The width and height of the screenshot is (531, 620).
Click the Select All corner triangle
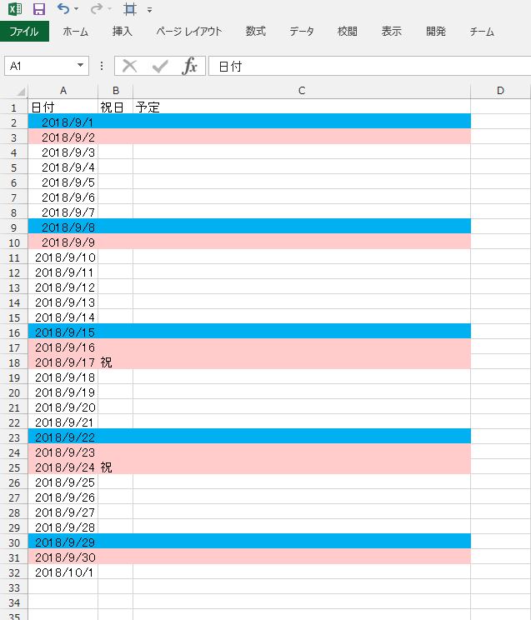tap(21, 91)
